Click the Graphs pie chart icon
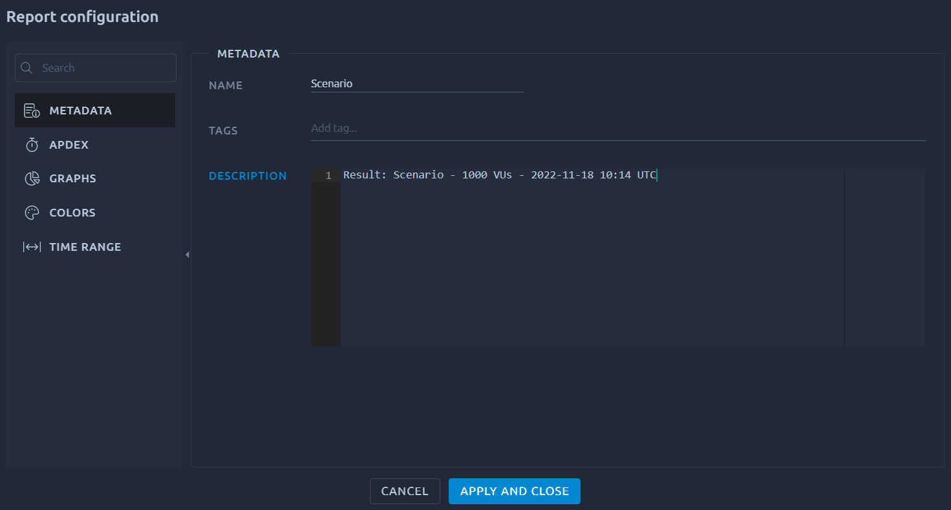951x510 pixels. pos(32,178)
